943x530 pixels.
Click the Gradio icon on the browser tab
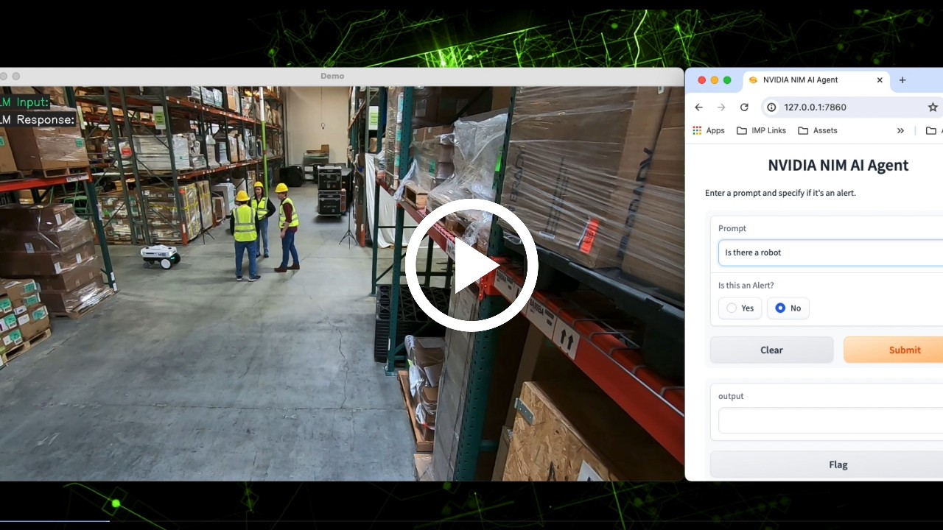pyautogui.click(x=752, y=79)
